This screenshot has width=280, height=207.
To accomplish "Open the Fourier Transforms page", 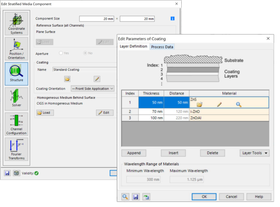I will coord(17,149).
